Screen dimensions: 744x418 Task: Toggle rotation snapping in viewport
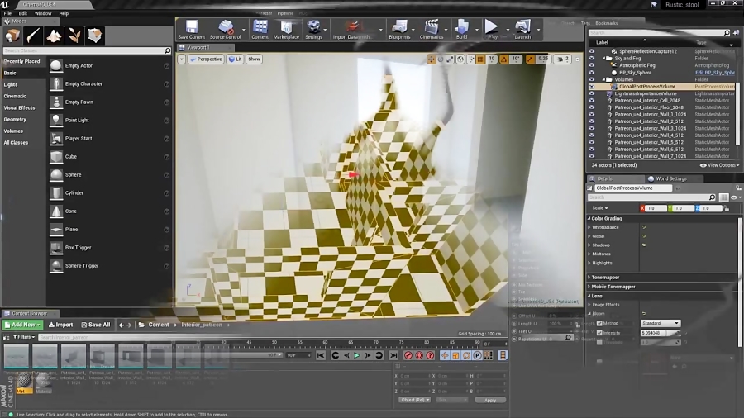pyautogui.click(x=503, y=59)
